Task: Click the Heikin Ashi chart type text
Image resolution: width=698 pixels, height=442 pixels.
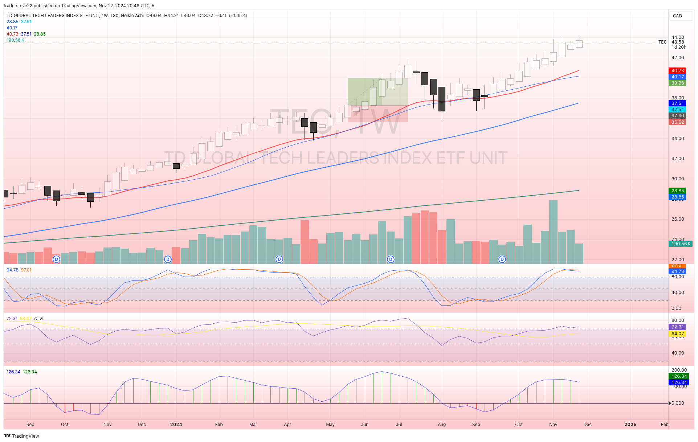Action: (x=132, y=16)
